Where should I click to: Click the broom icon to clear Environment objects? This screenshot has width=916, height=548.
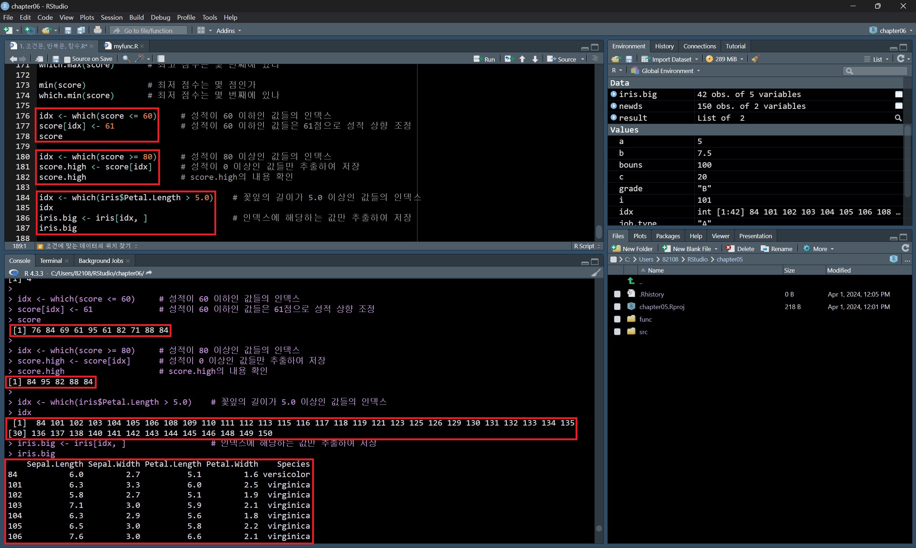coord(756,59)
